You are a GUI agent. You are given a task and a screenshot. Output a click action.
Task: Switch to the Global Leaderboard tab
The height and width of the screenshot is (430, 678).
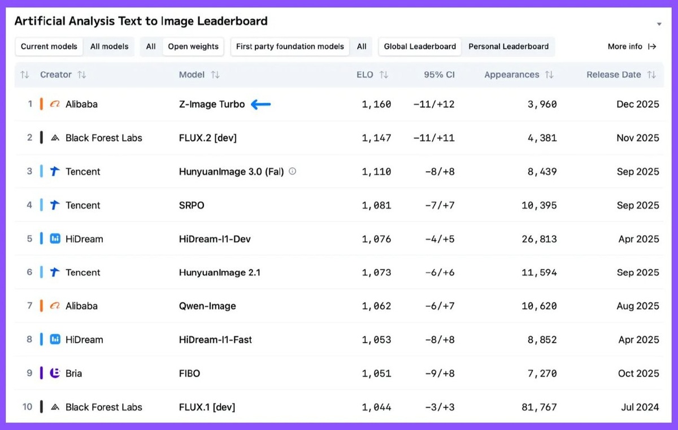pos(420,46)
